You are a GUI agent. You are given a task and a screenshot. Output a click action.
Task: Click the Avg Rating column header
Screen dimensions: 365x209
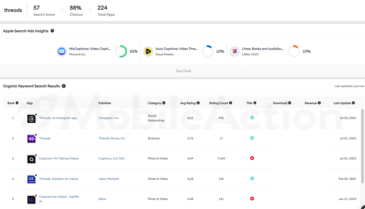[188, 103]
